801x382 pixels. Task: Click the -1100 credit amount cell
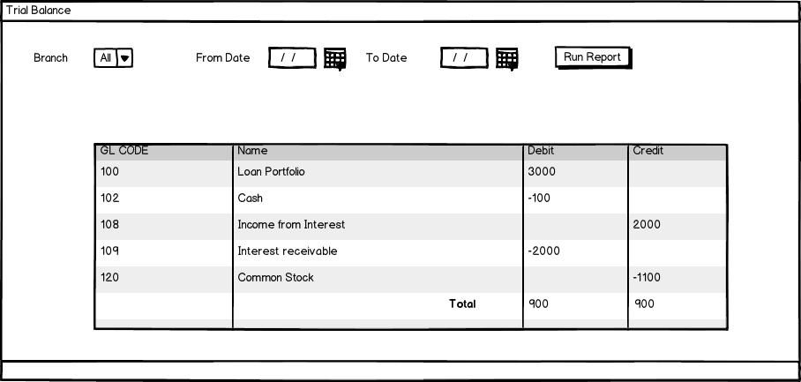pos(648,278)
